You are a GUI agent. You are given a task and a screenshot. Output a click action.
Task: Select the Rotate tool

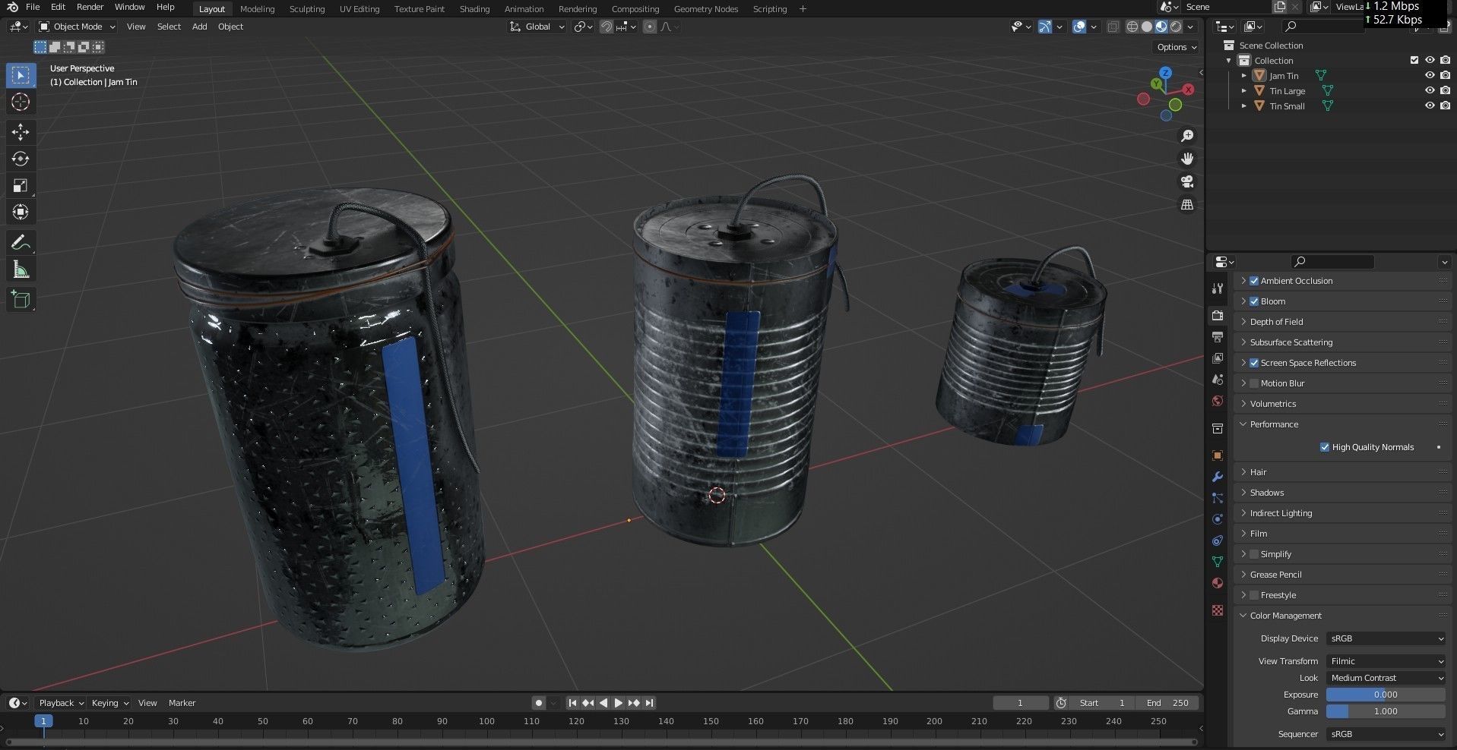pyautogui.click(x=21, y=159)
